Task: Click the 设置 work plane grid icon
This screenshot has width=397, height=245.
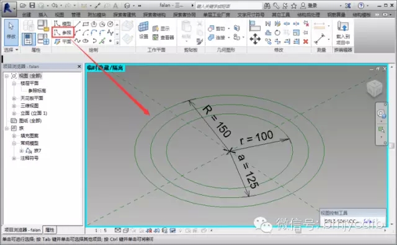Action: [x=143, y=30]
